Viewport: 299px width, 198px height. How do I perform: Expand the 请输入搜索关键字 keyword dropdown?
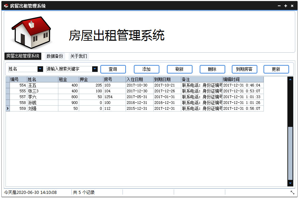pyautogui.click(x=95, y=69)
